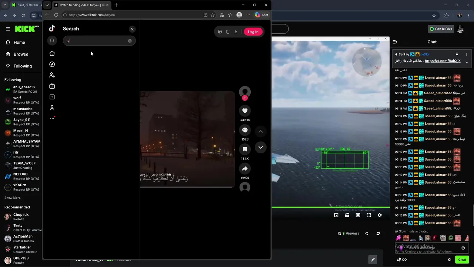Open Chrome tab search dropdown
The width and height of the screenshot is (474, 267).
(4, 5)
